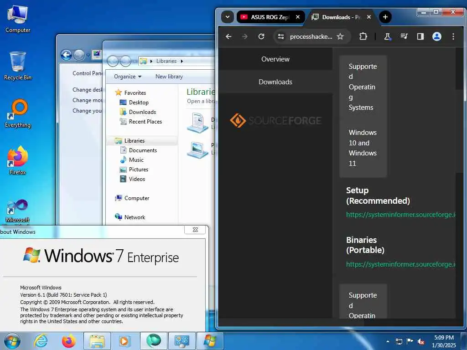467x350 pixels.
Task: Open the Overview page section
Action: coord(275,59)
